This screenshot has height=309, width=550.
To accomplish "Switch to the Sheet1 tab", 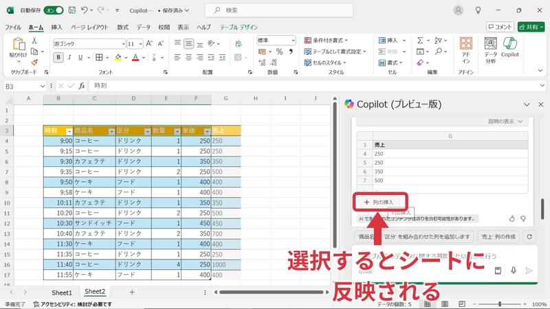I will coord(62,293).
